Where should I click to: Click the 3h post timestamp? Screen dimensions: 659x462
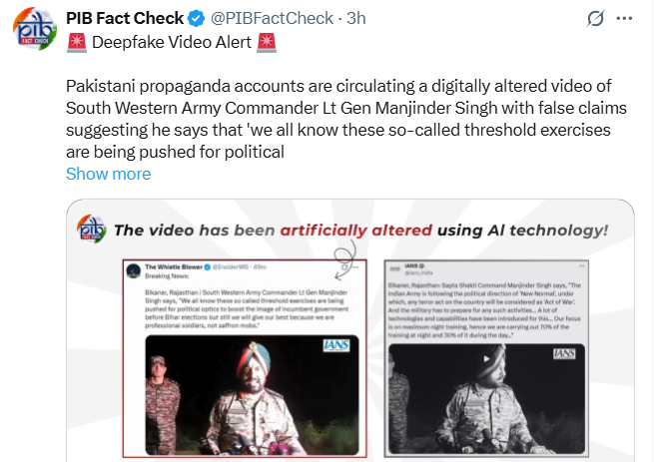pyautogui.click(x=354, y=18)
